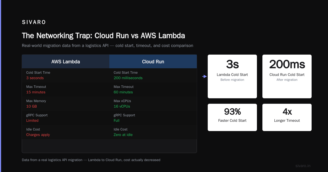Click the Charges apply idle cost

pyautogui.click(x=38, y=135)
